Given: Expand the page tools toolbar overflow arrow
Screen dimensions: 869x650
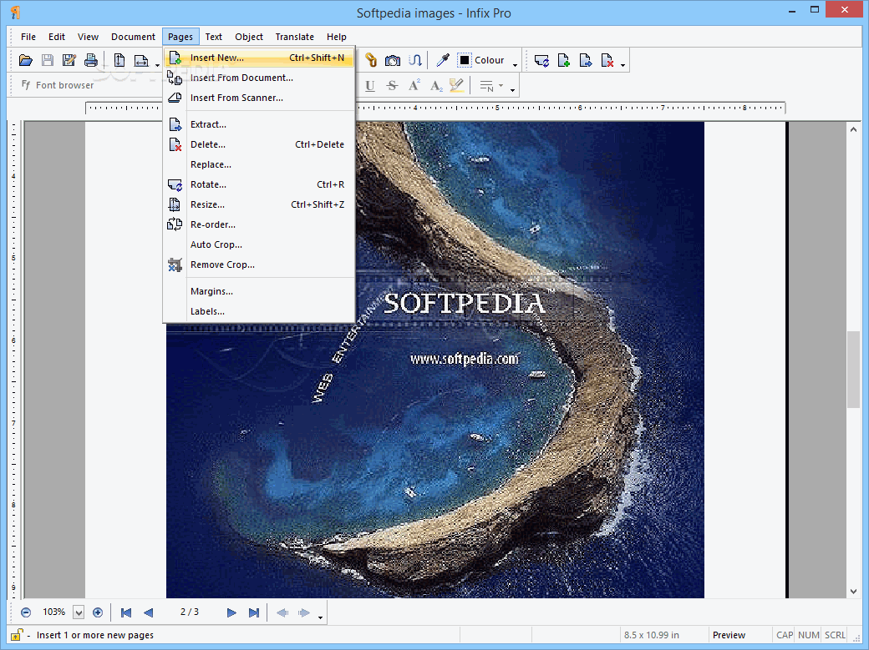Looking at the screenshot, I should coord(623,65).
